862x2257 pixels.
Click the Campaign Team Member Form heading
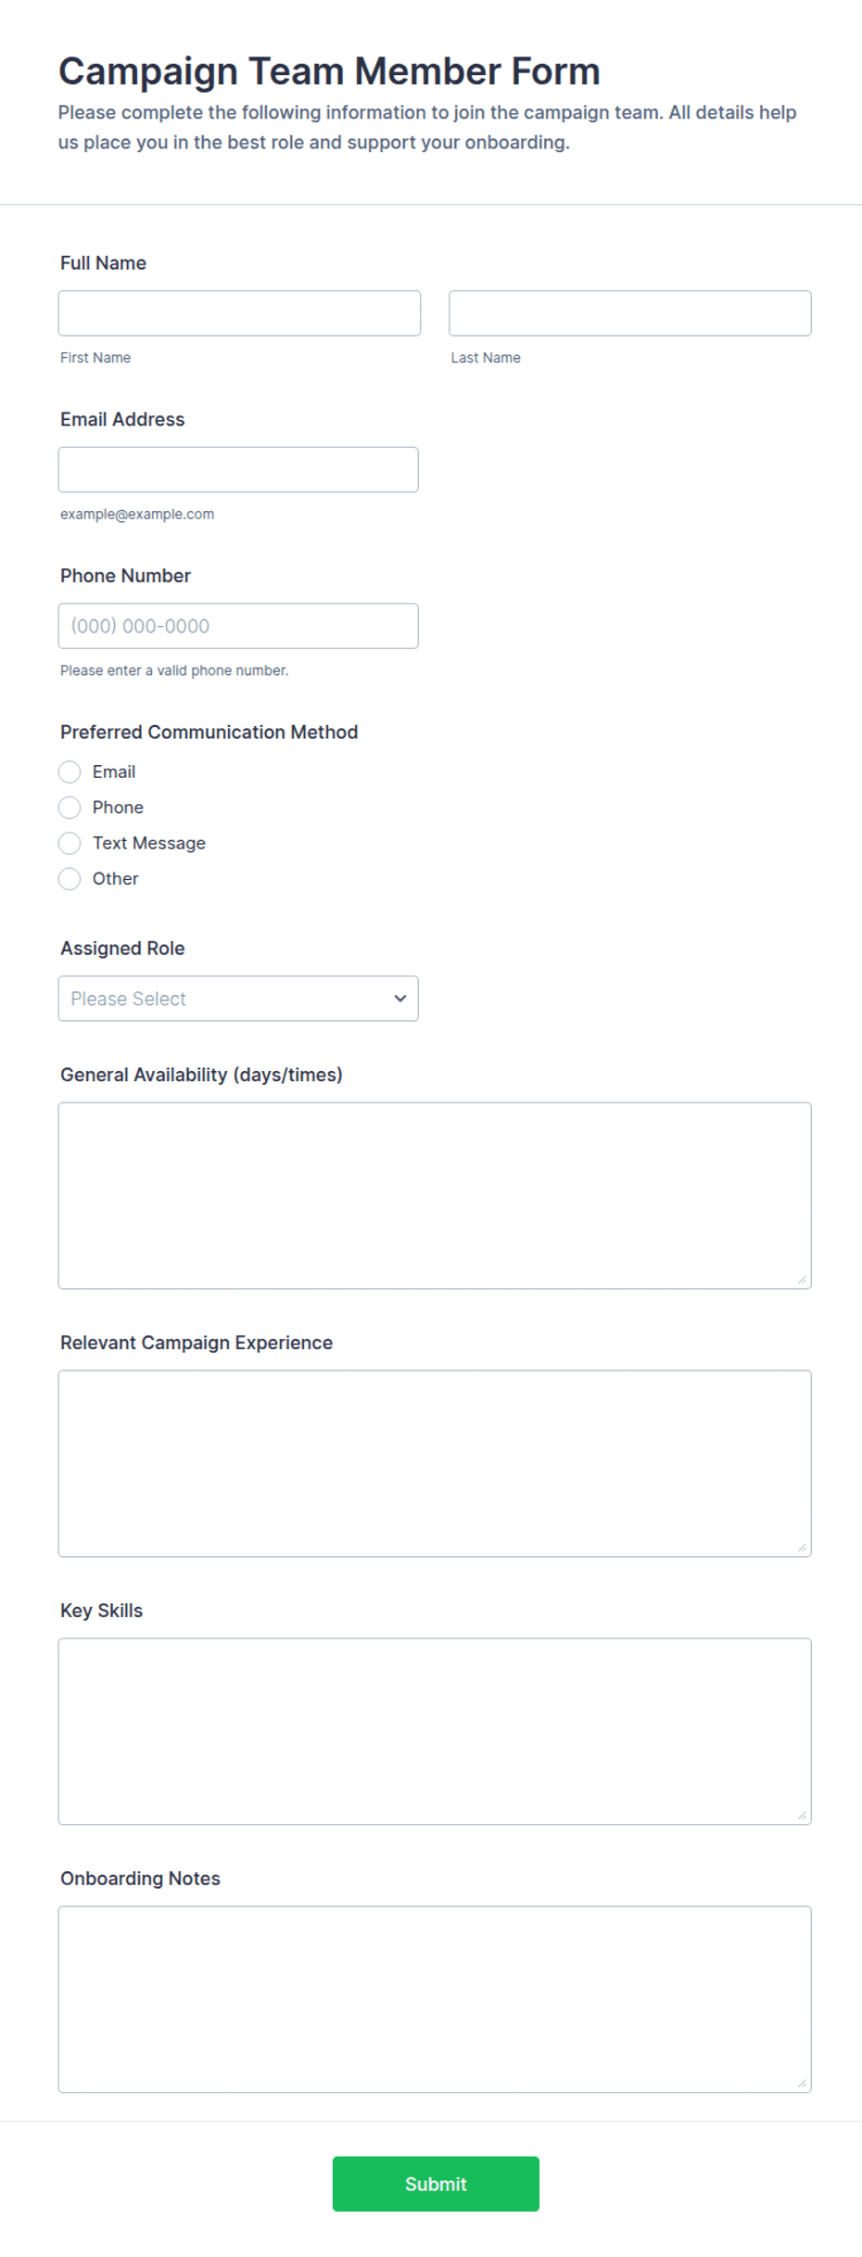tap(329, 71)
